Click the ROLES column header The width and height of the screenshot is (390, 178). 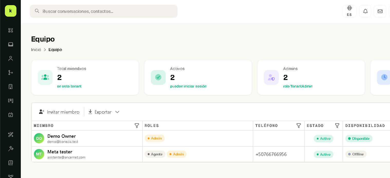(152, 126)
